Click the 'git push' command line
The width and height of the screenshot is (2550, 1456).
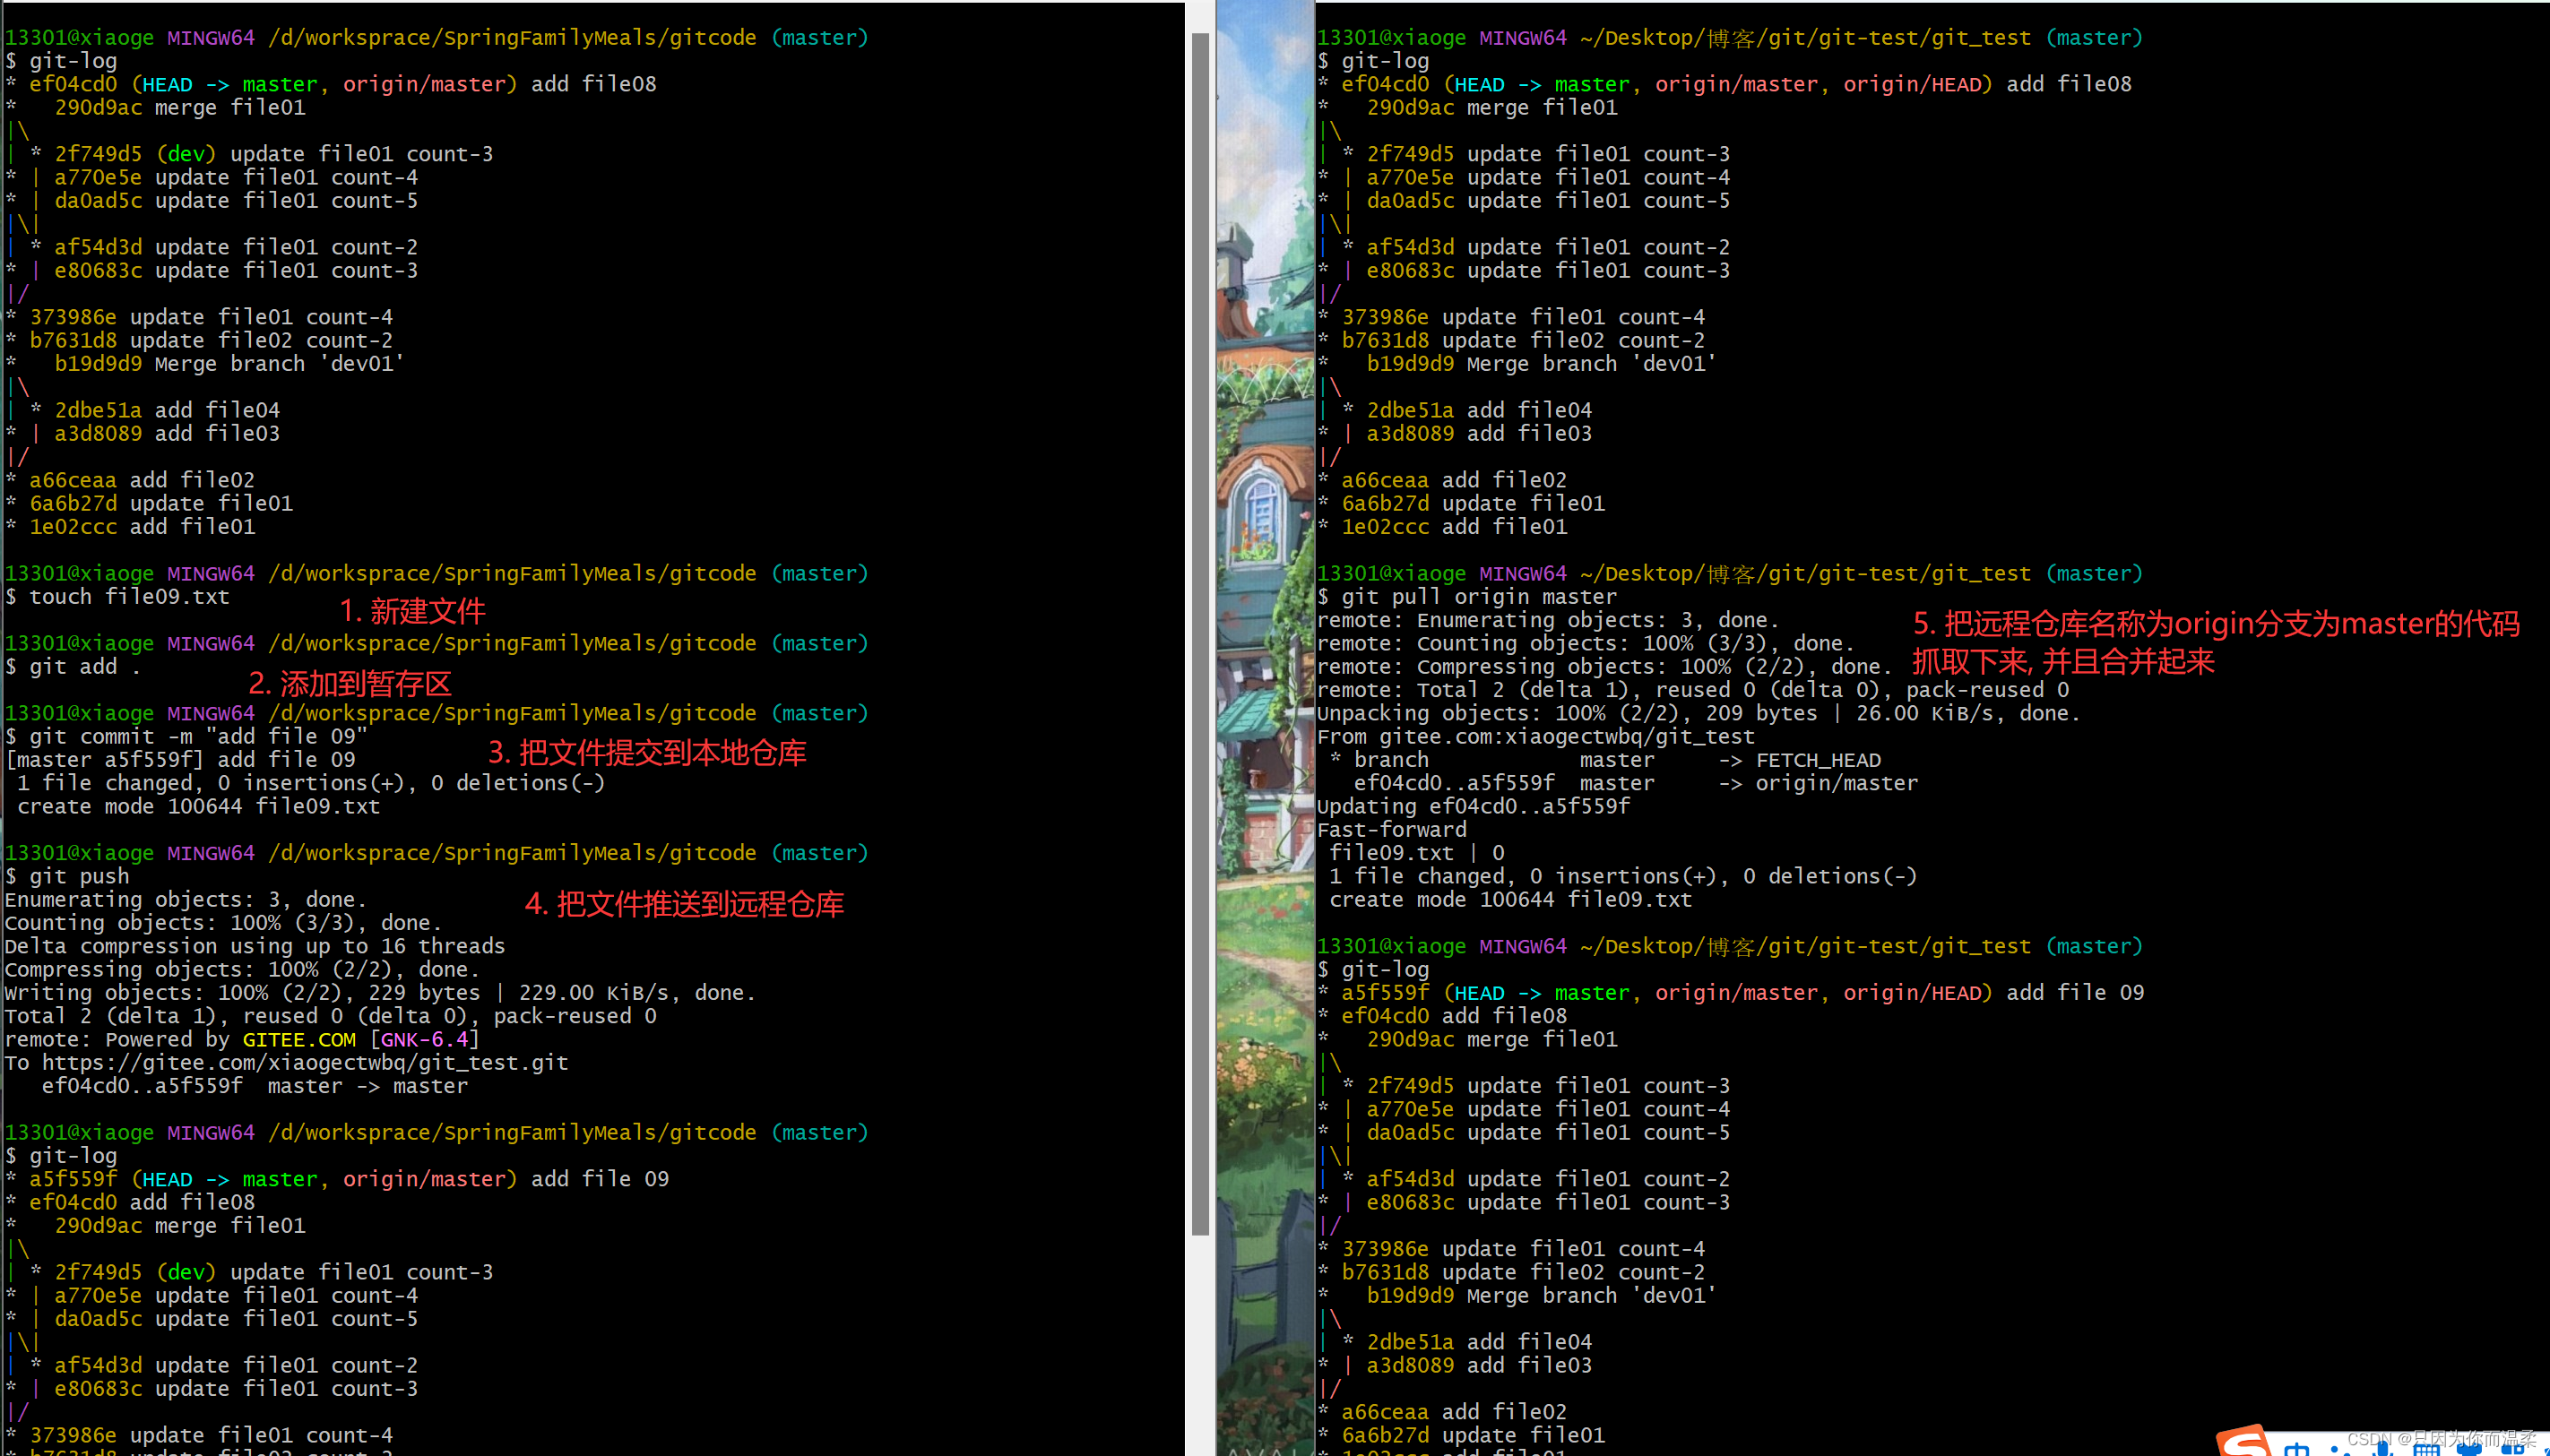(x=79, y=876)
